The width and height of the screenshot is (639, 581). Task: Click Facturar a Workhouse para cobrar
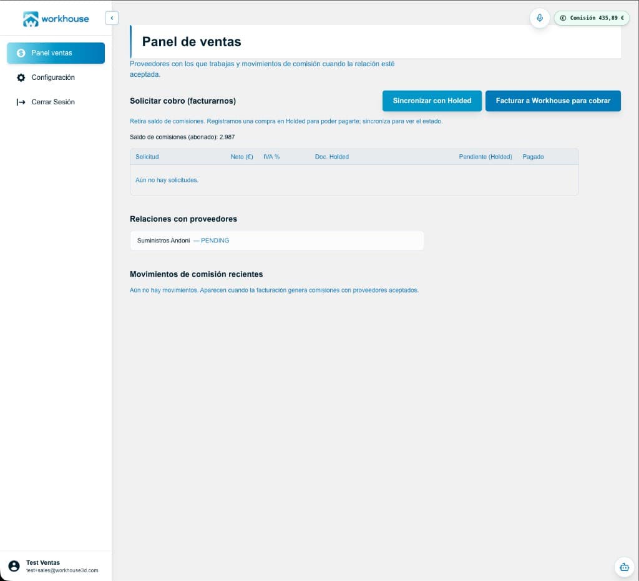[553, 101]
